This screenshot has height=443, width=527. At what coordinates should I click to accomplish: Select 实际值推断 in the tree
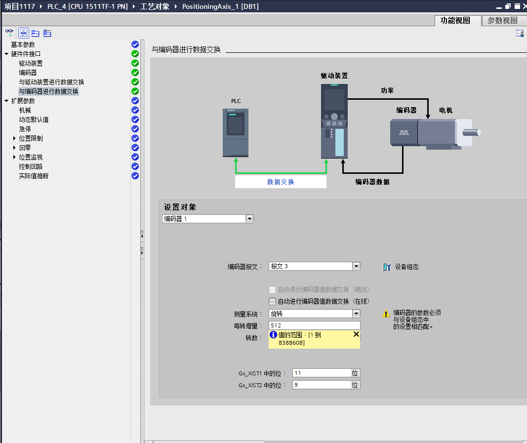tap(34, 176)
